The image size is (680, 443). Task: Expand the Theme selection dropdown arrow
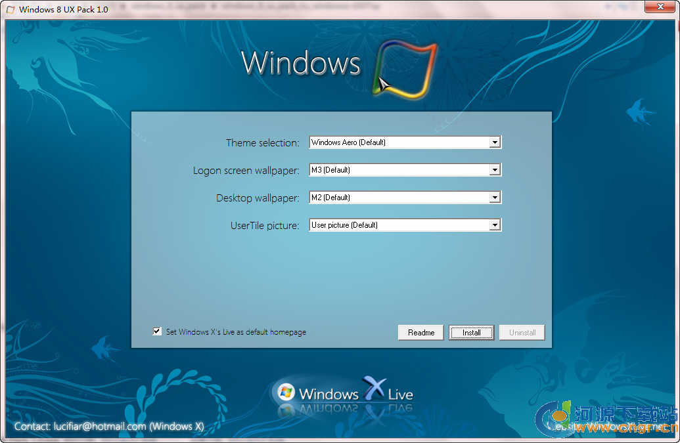(495, 142)
